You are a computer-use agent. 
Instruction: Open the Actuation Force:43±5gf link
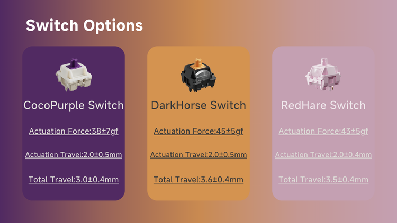tap(323, 131)
